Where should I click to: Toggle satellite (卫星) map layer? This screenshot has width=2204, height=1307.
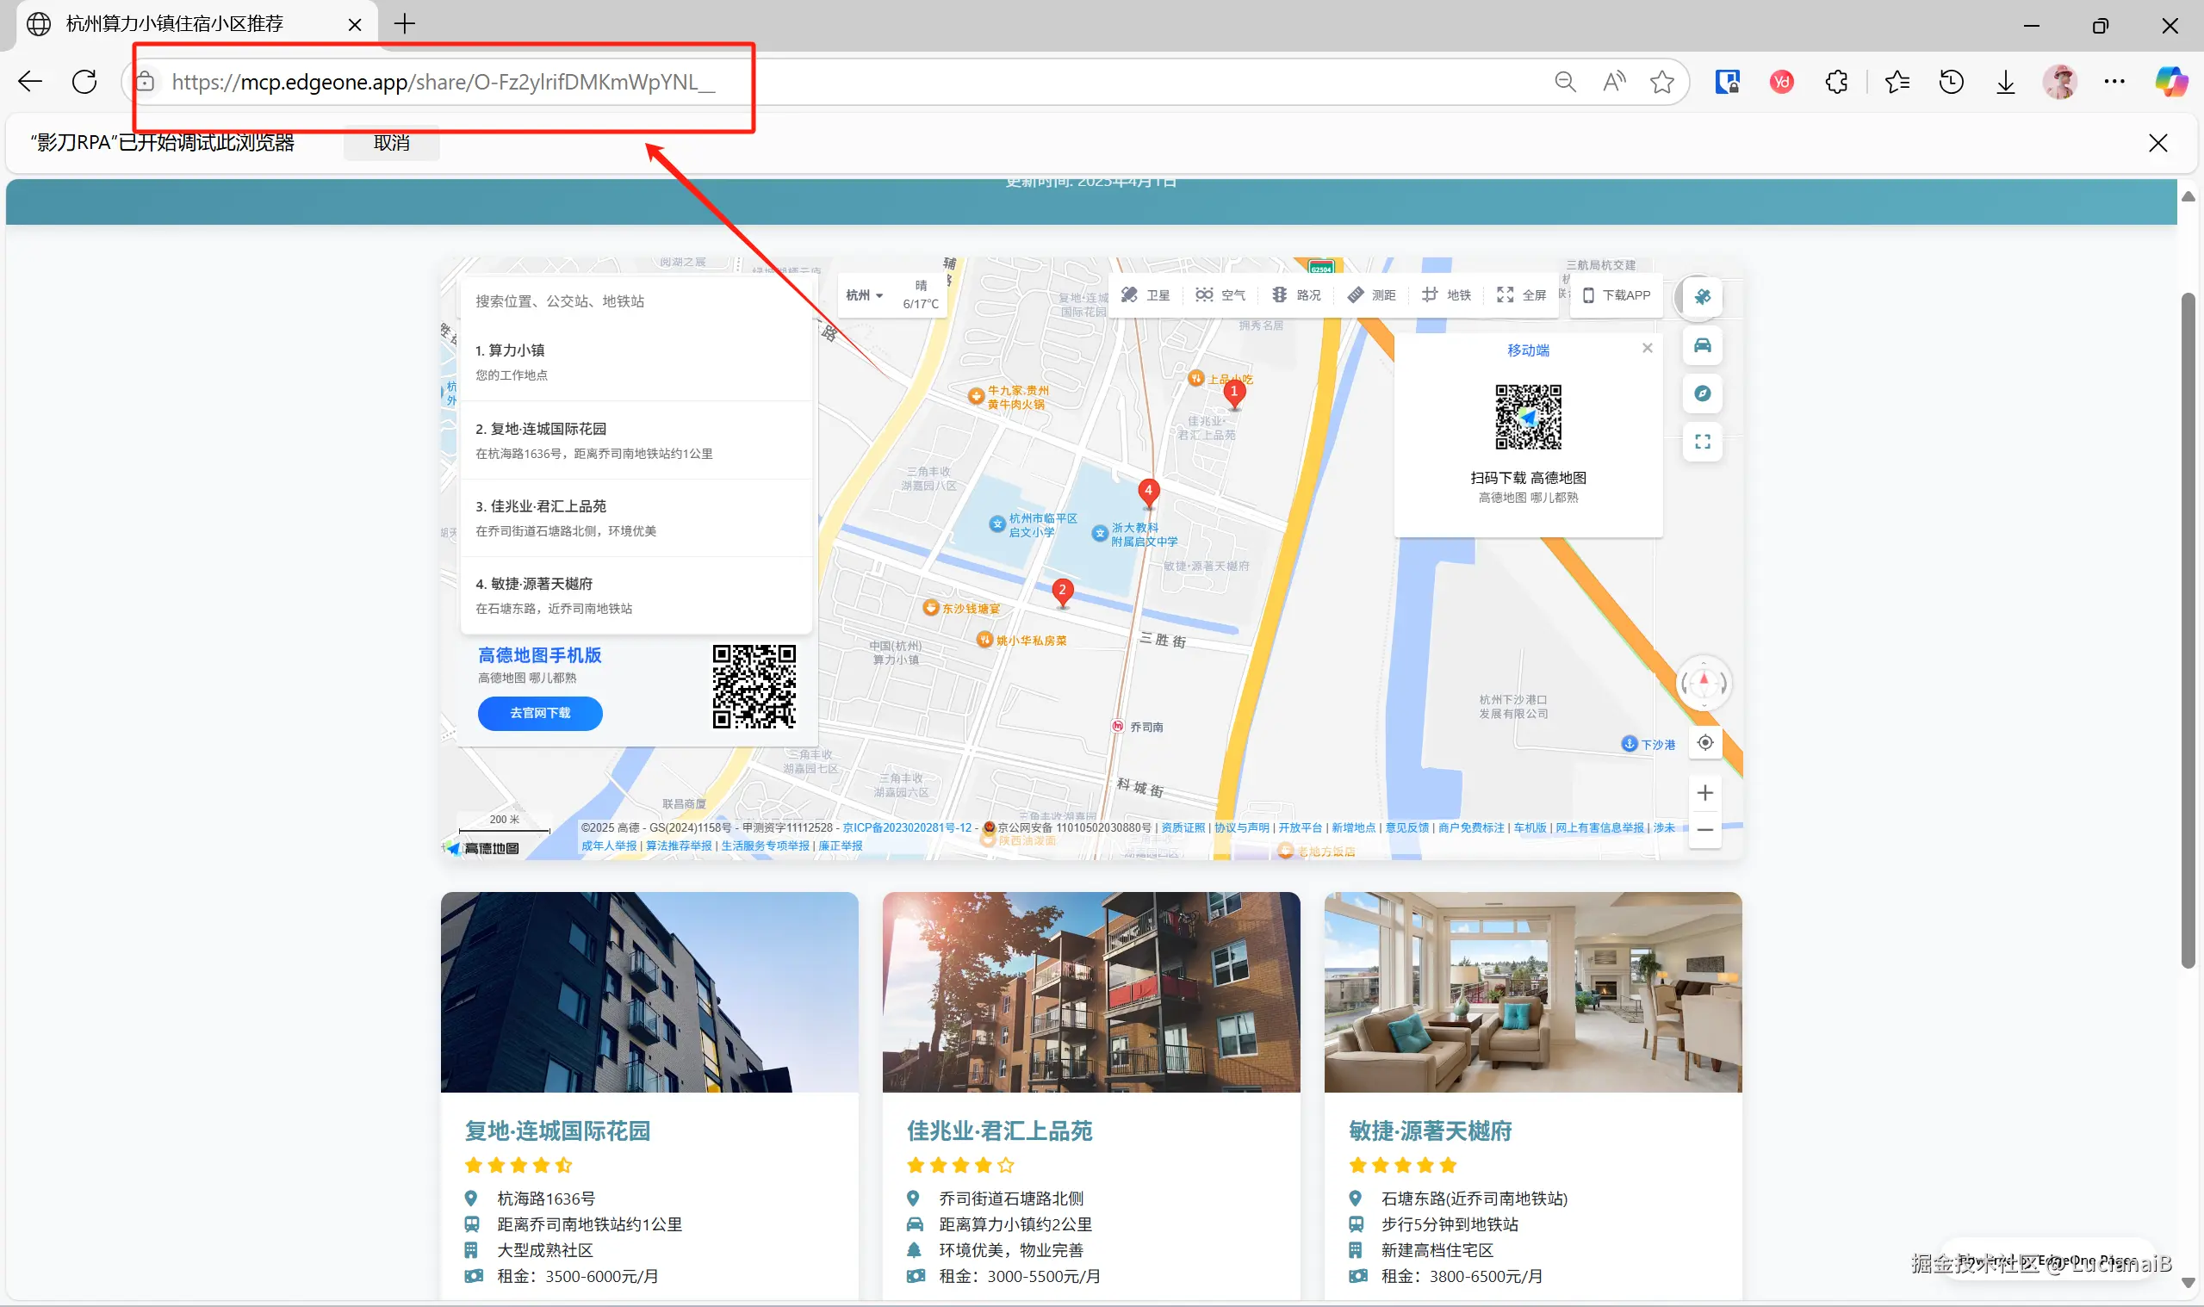coord(1145,295)
